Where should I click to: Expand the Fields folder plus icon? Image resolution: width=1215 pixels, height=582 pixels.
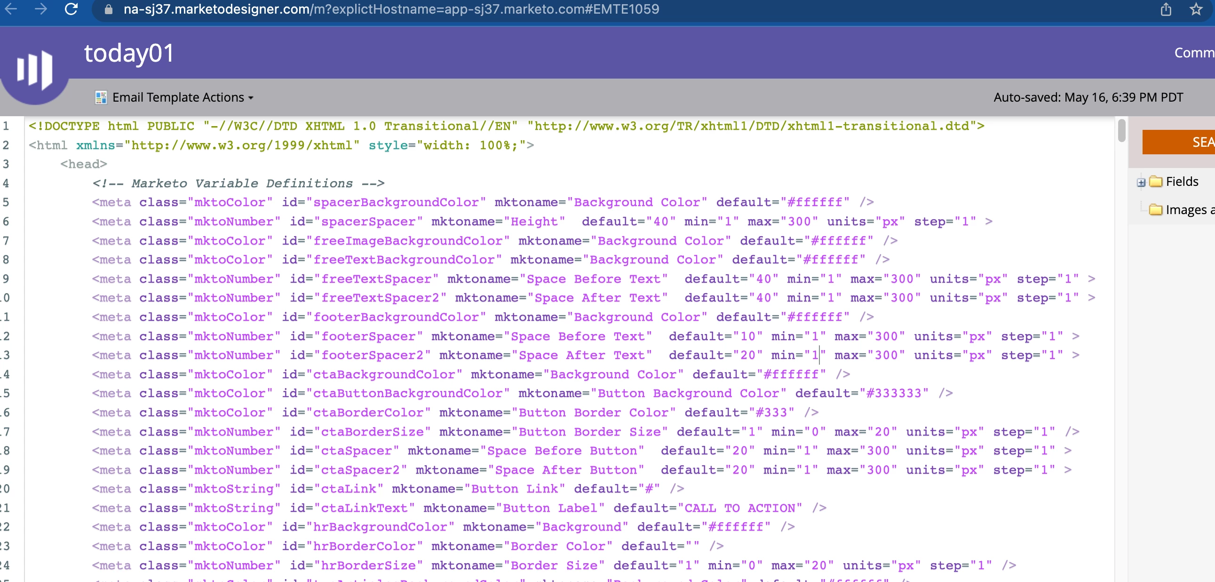click(1141, 183)
